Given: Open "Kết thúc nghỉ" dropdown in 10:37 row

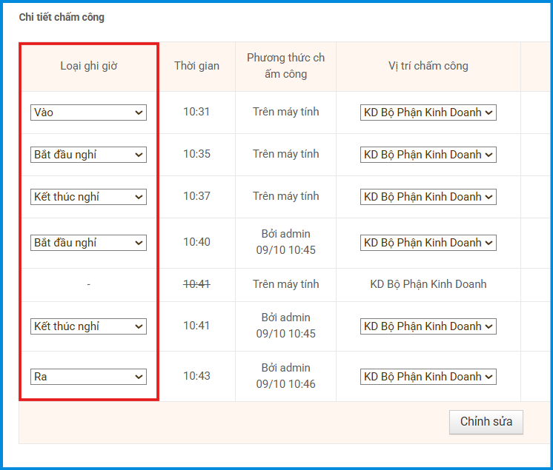Looking at the screenshot, I should (x=88, y=197).
